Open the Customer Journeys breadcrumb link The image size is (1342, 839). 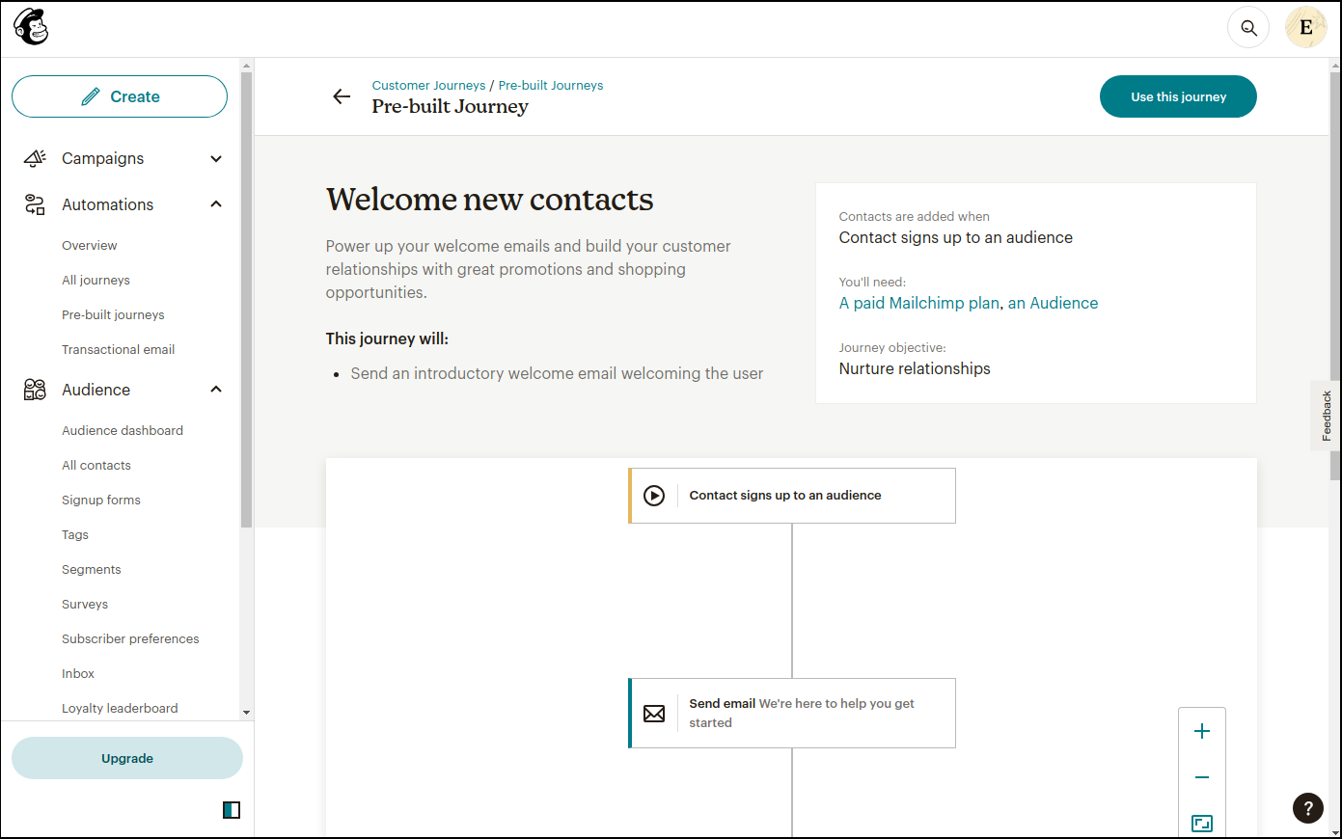(x=429, y=86)
